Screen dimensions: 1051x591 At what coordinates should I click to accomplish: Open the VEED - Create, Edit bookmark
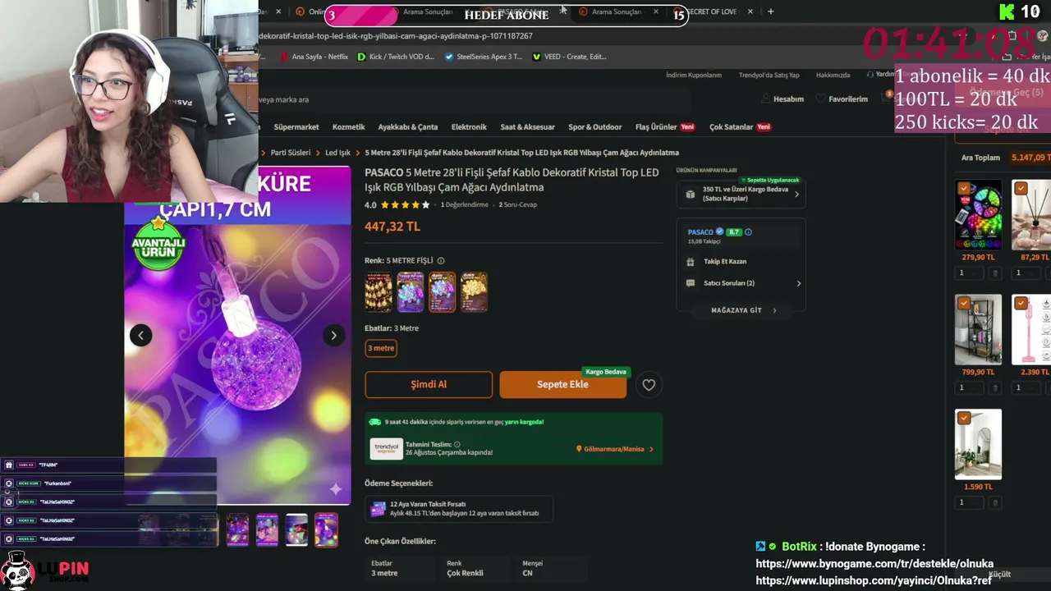569,57
